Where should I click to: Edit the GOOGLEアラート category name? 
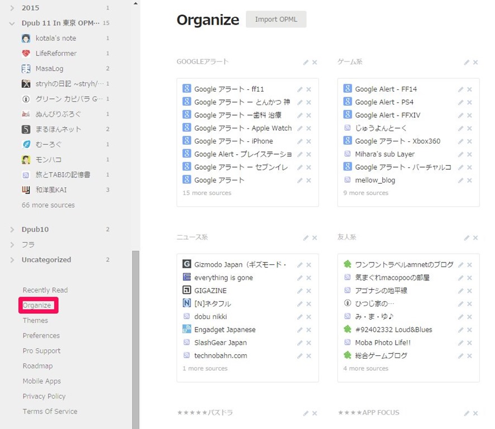306,63
